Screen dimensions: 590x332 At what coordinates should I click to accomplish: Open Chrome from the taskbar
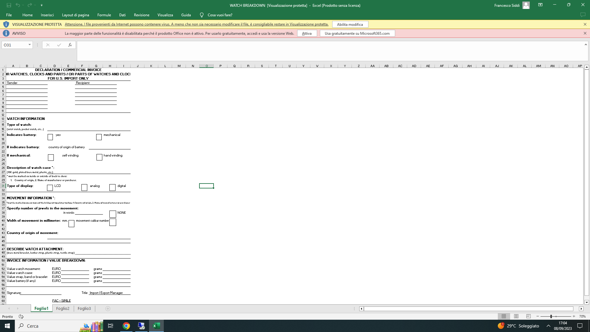[x=126, y=326]
